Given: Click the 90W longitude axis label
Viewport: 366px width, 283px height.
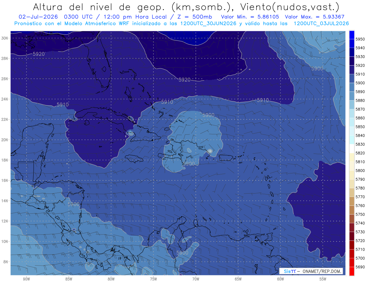Looking at the screenshot, I should point(26,279).
